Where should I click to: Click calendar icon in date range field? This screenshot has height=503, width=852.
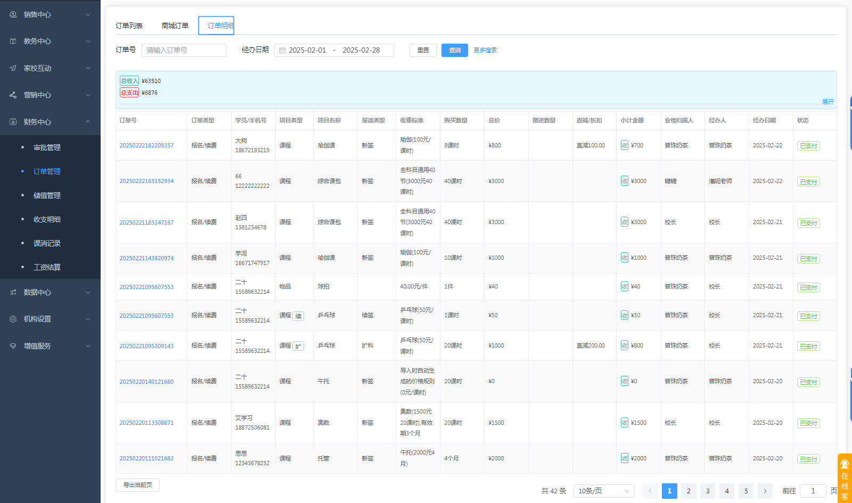pyautogui.click(x=283, y=50)
